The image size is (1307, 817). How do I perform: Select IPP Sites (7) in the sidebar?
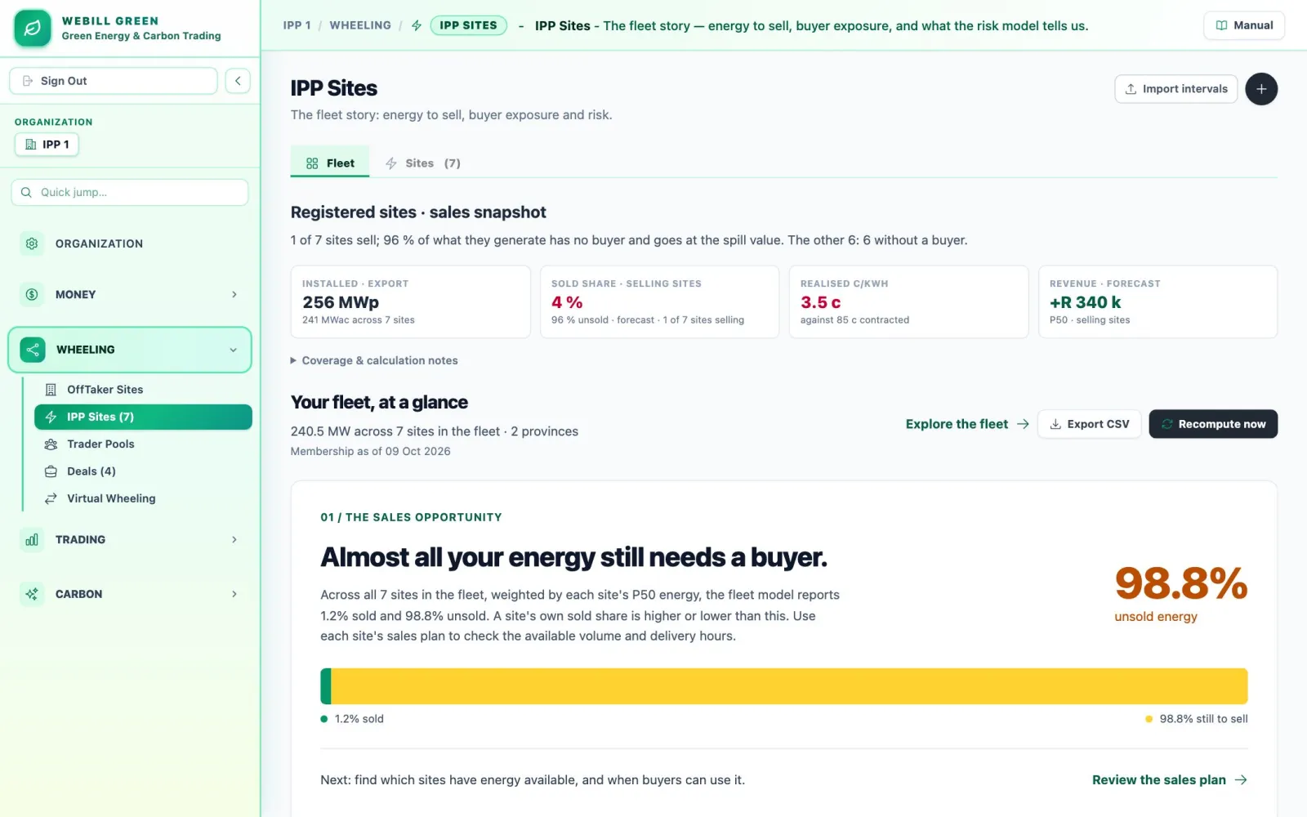pyautogui.click(x=143, y=417)
